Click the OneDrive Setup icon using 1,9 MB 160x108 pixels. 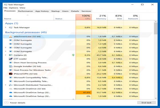(x=11, y=96)
